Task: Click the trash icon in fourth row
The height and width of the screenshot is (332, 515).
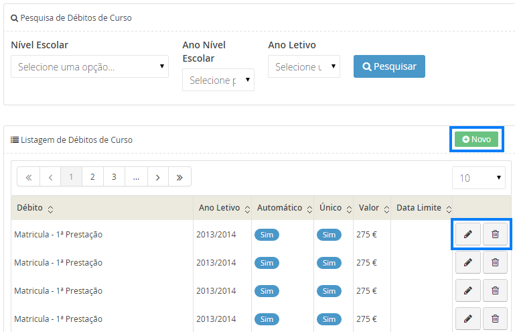Action: 495,319
